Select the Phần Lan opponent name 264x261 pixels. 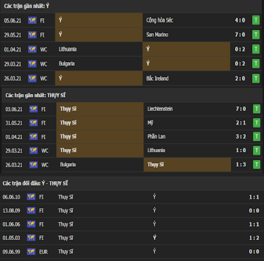click(156, 137)
